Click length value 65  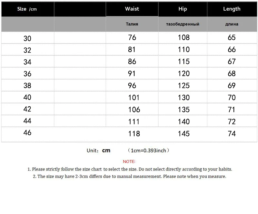point(232,38)
